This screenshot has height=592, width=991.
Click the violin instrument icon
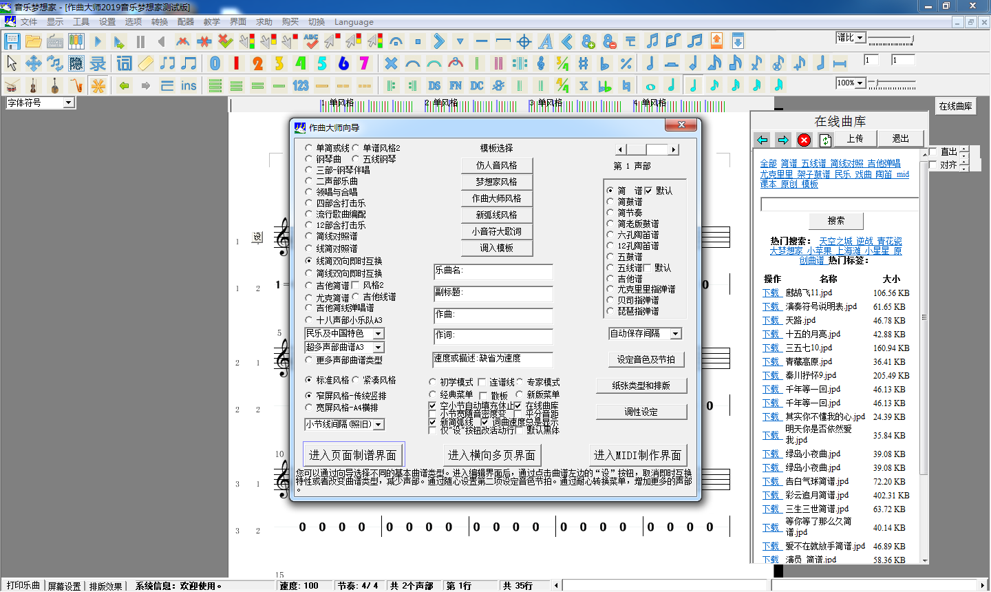(33, 85)
